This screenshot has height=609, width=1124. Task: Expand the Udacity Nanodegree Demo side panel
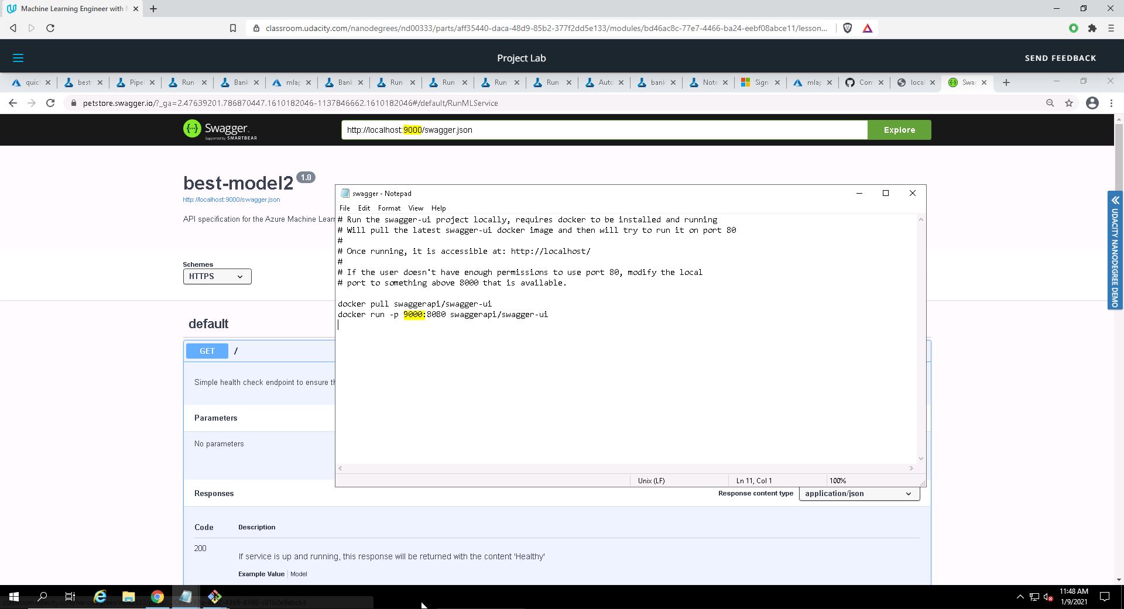(x=1115, y=250)
